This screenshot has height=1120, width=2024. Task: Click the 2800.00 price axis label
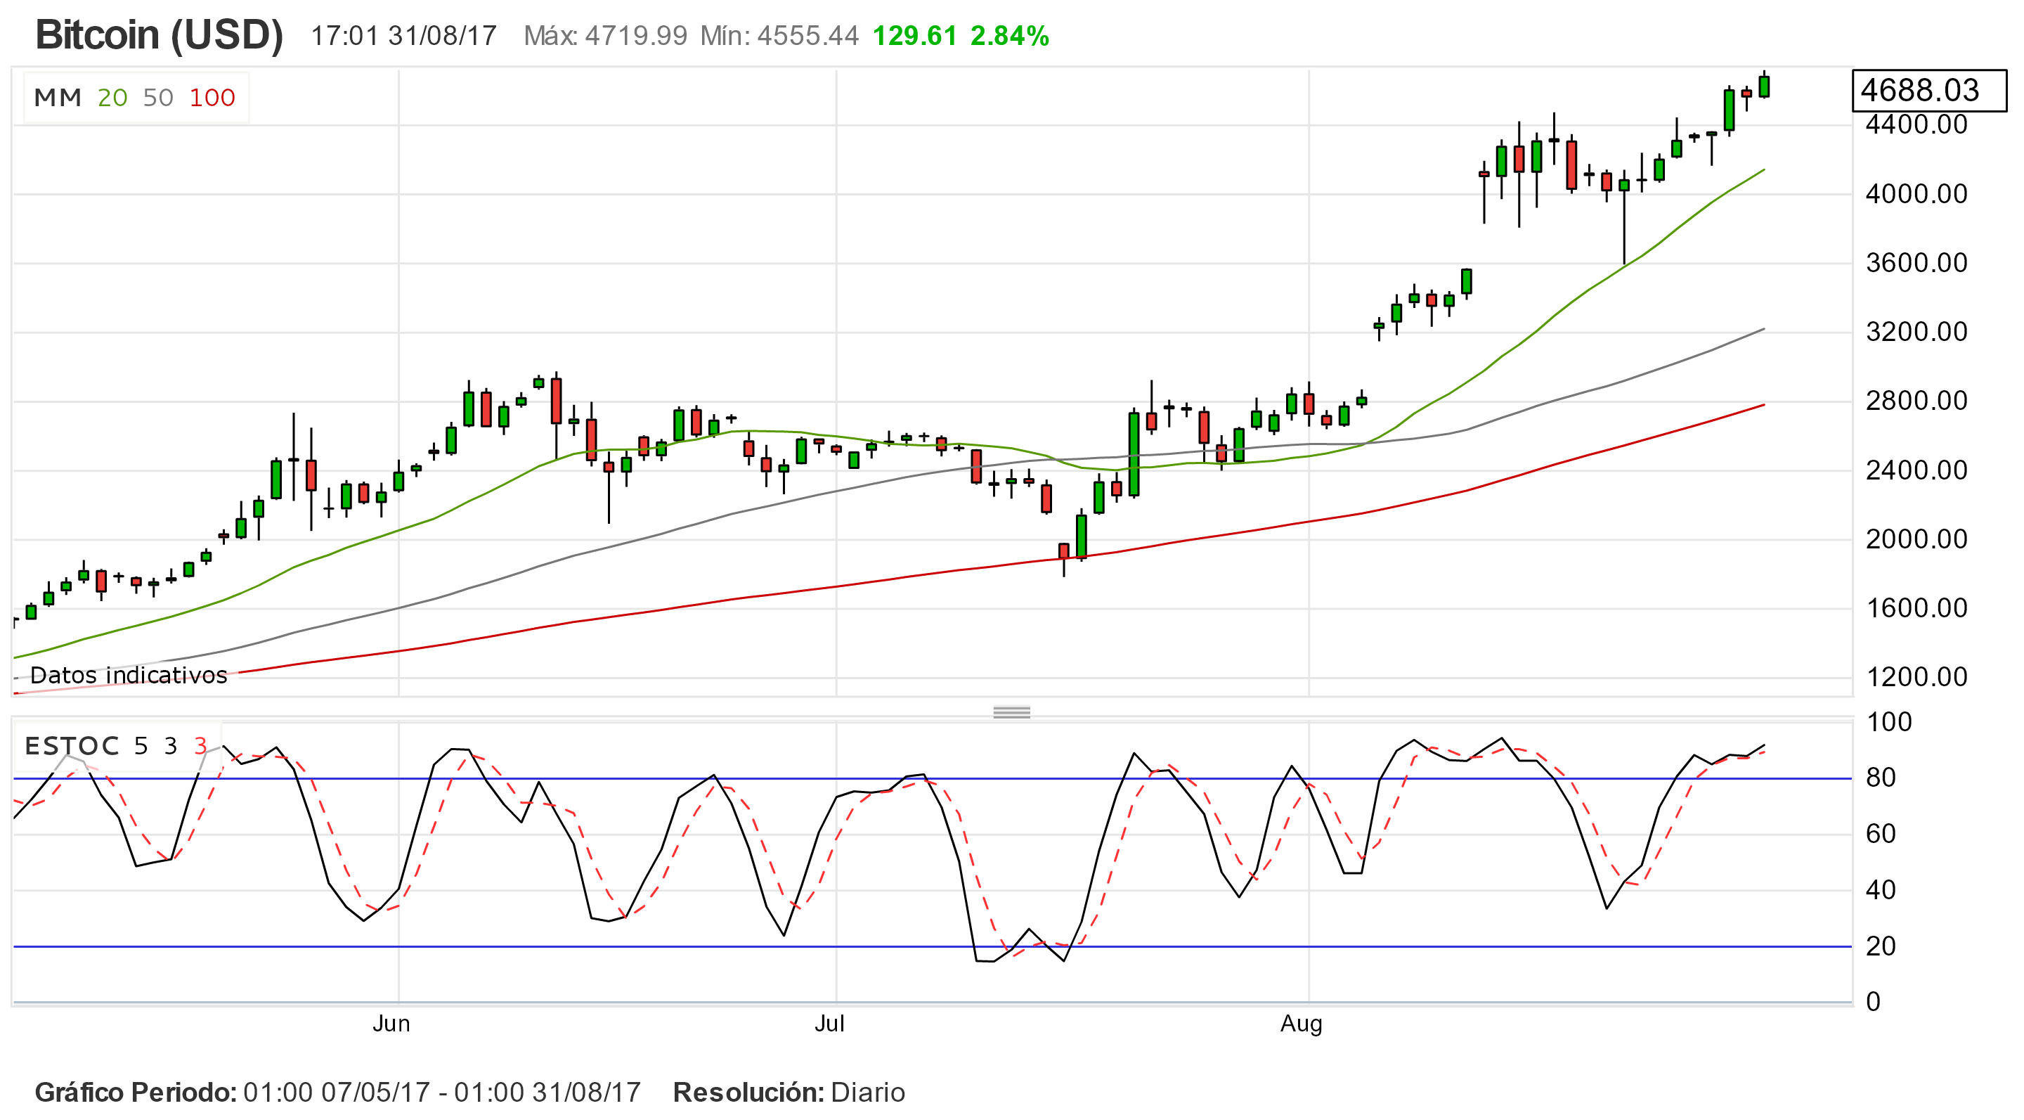pos(1916,401)
